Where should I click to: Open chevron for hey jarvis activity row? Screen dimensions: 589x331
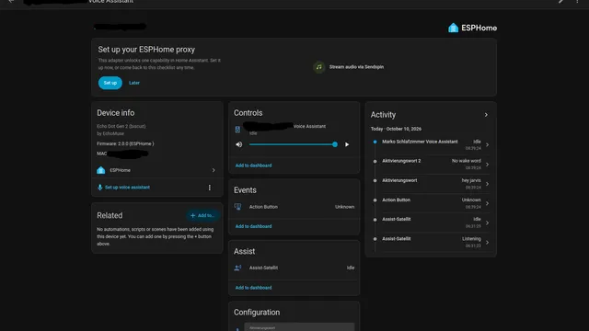click(x=487, y=184)
